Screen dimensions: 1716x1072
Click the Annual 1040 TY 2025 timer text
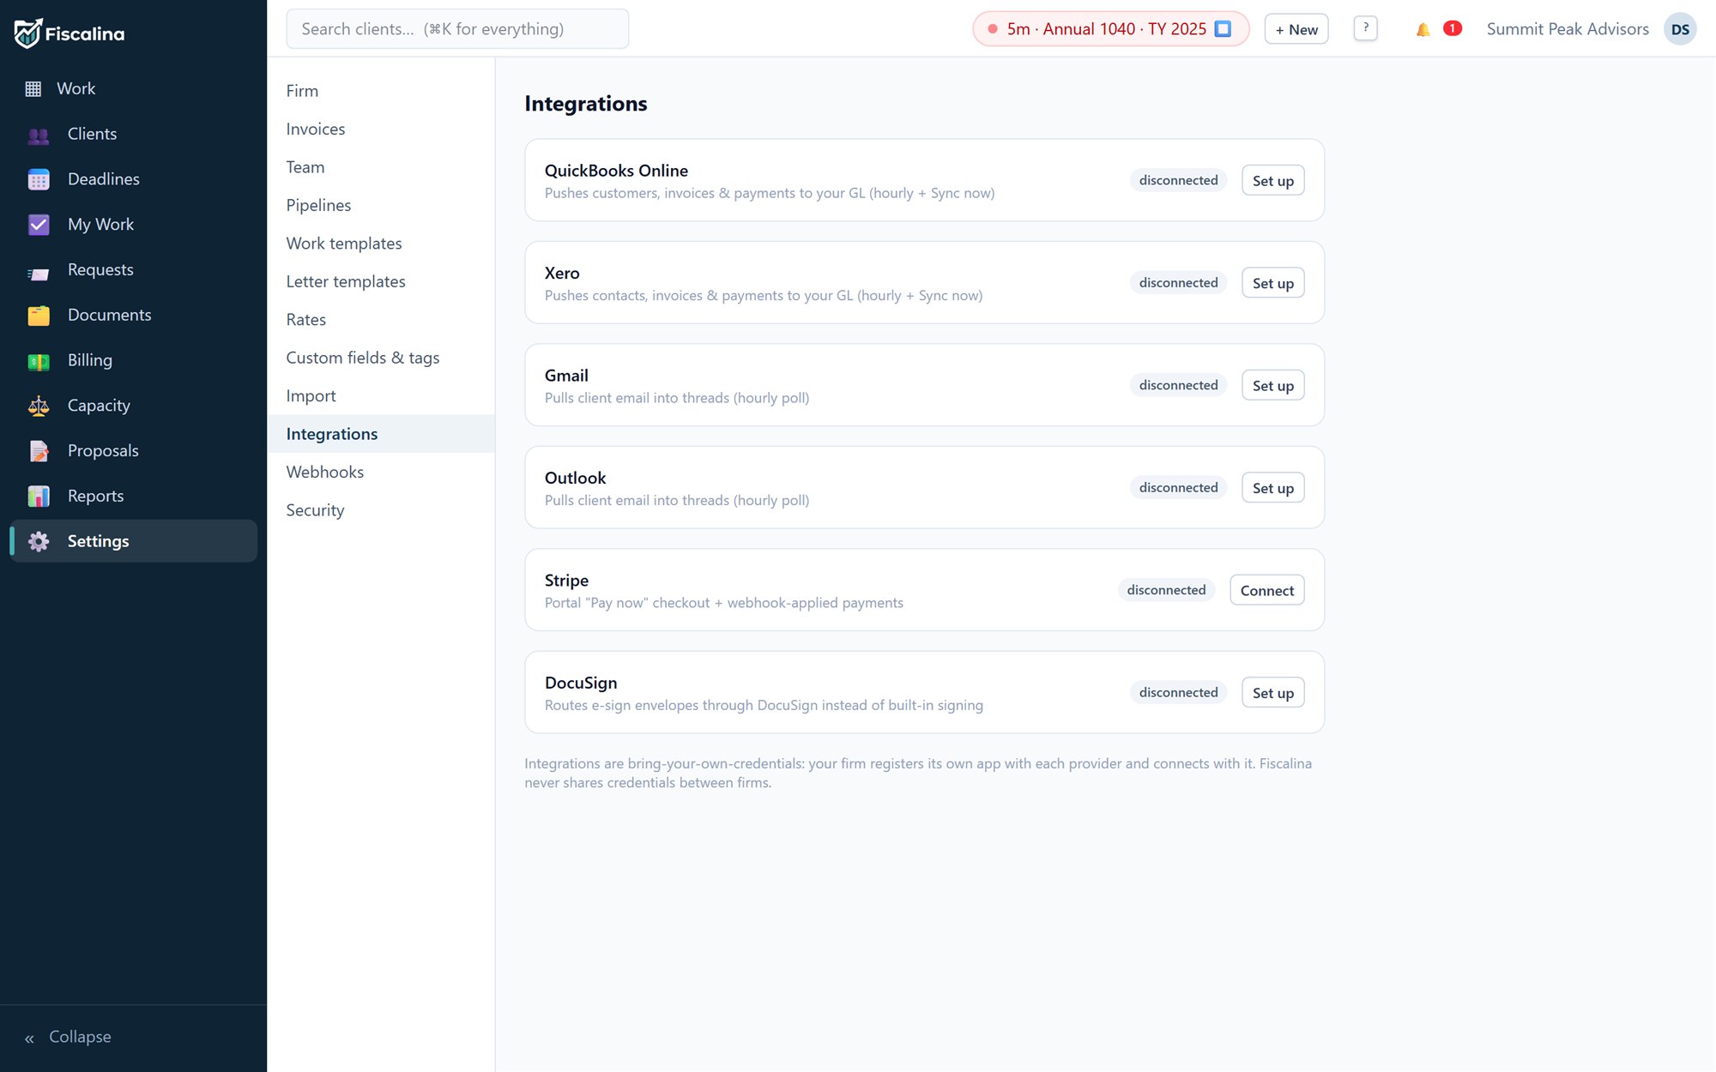(x=1107, y=29)
